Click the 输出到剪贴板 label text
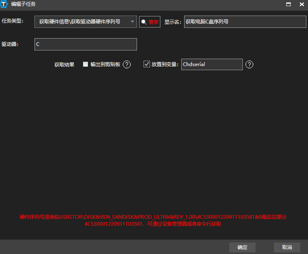The height and width of the screenshot is (254, 308). tap(105, 64)
